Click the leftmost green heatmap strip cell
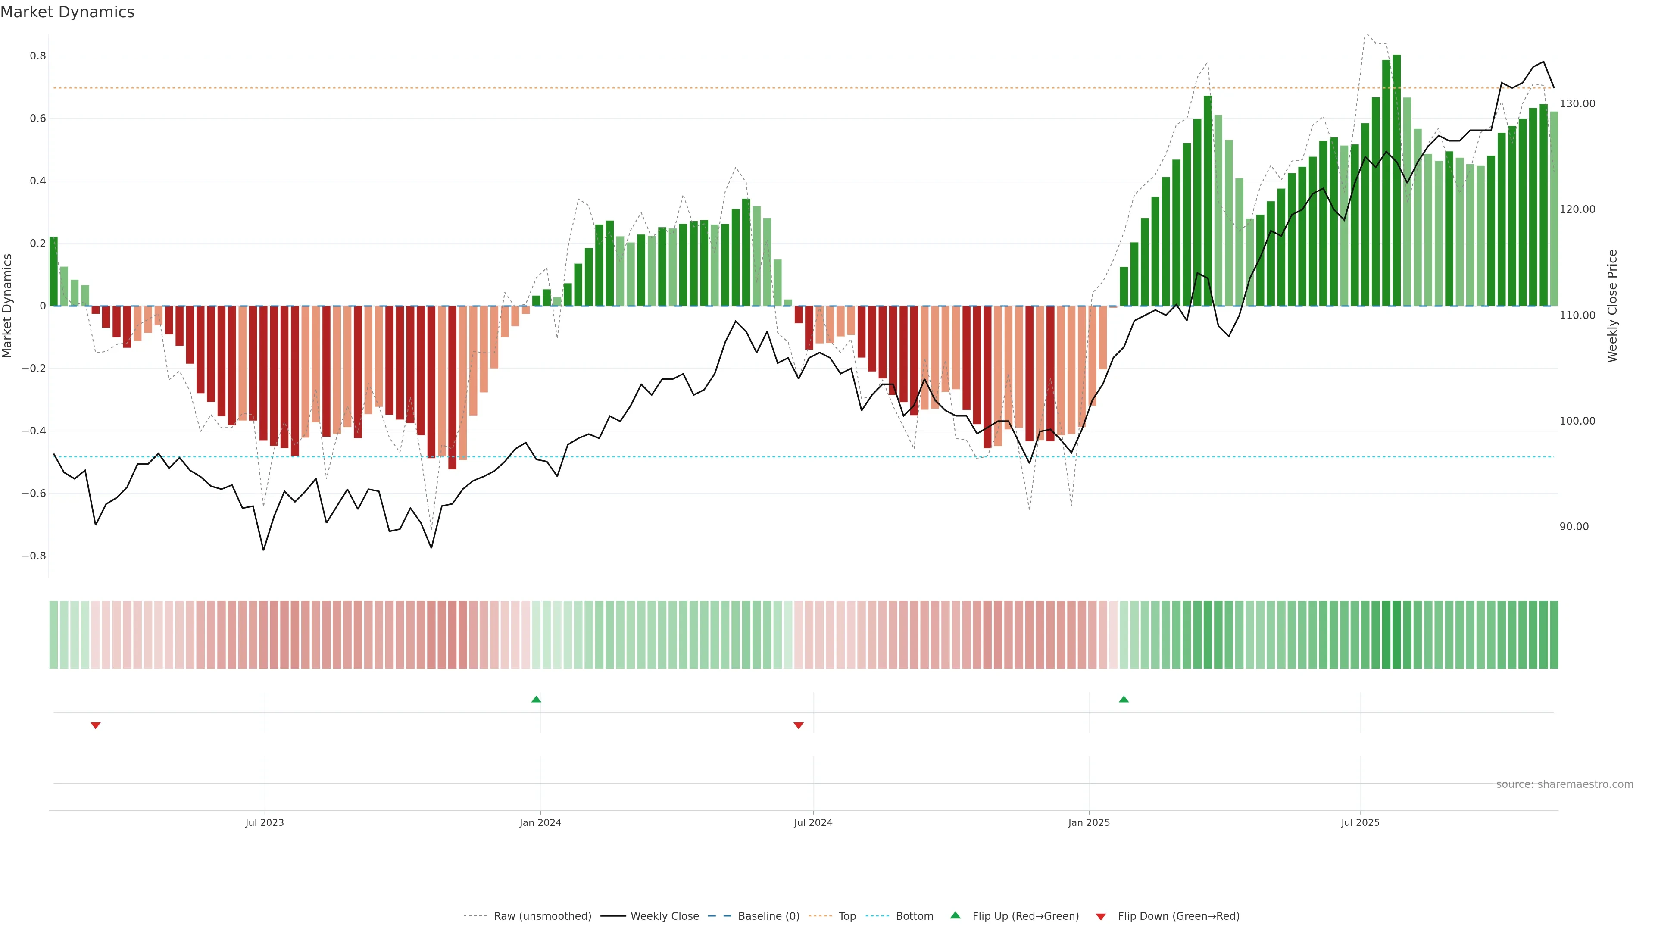 [53, 634]
